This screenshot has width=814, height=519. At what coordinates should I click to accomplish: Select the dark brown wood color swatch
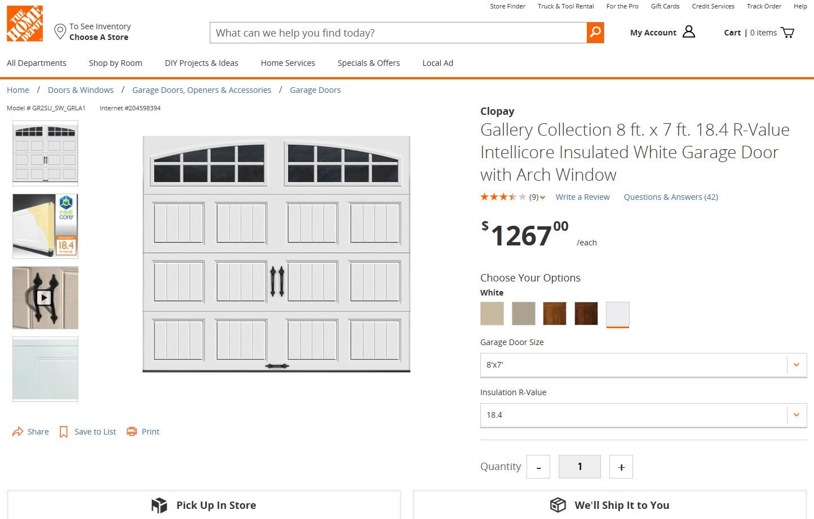586,314
